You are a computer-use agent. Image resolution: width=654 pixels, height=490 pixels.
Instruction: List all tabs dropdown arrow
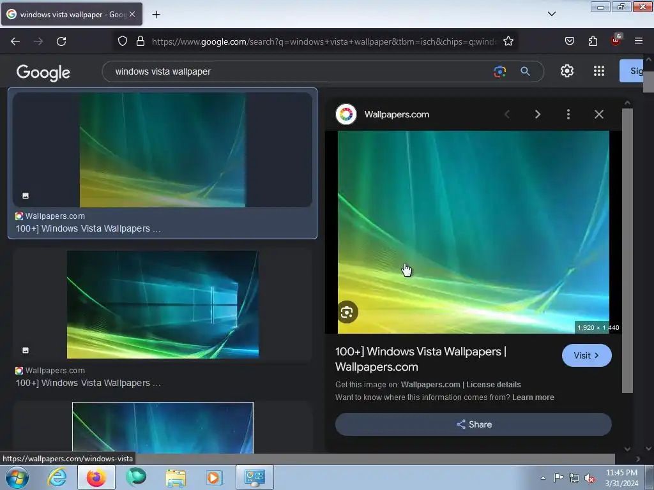551,14
